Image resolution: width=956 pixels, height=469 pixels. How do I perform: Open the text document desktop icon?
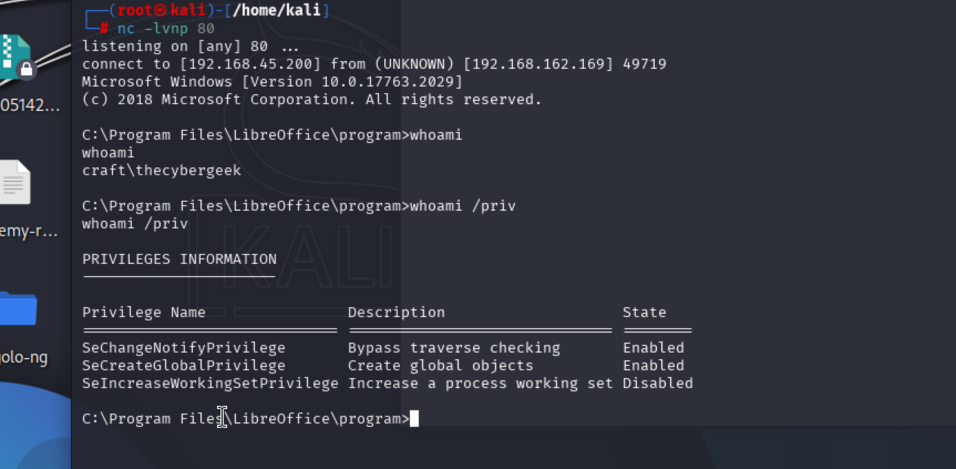pyautogui.click(x=15, y=182)
